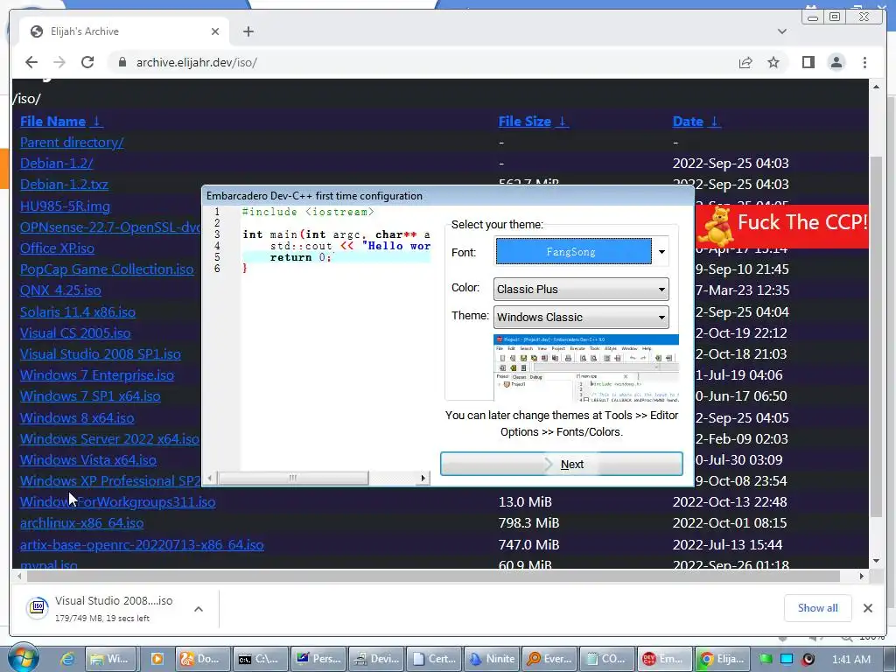Viewport: 896px width, 672px height.
Task: Download Windows 7 SP1 x64.iso
Action: (90, 396)
